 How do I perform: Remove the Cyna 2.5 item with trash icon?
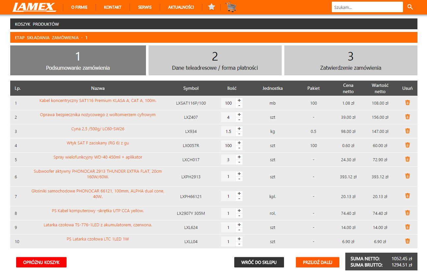407,131
